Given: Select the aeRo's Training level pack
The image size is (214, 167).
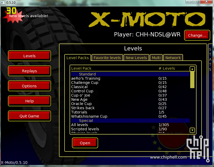Looking at the screenshot, I should coord(130,78).
